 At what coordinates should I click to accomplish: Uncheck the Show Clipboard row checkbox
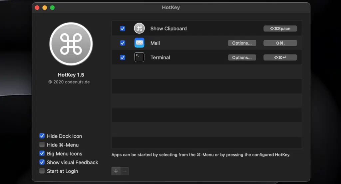[x=123, y=29]
